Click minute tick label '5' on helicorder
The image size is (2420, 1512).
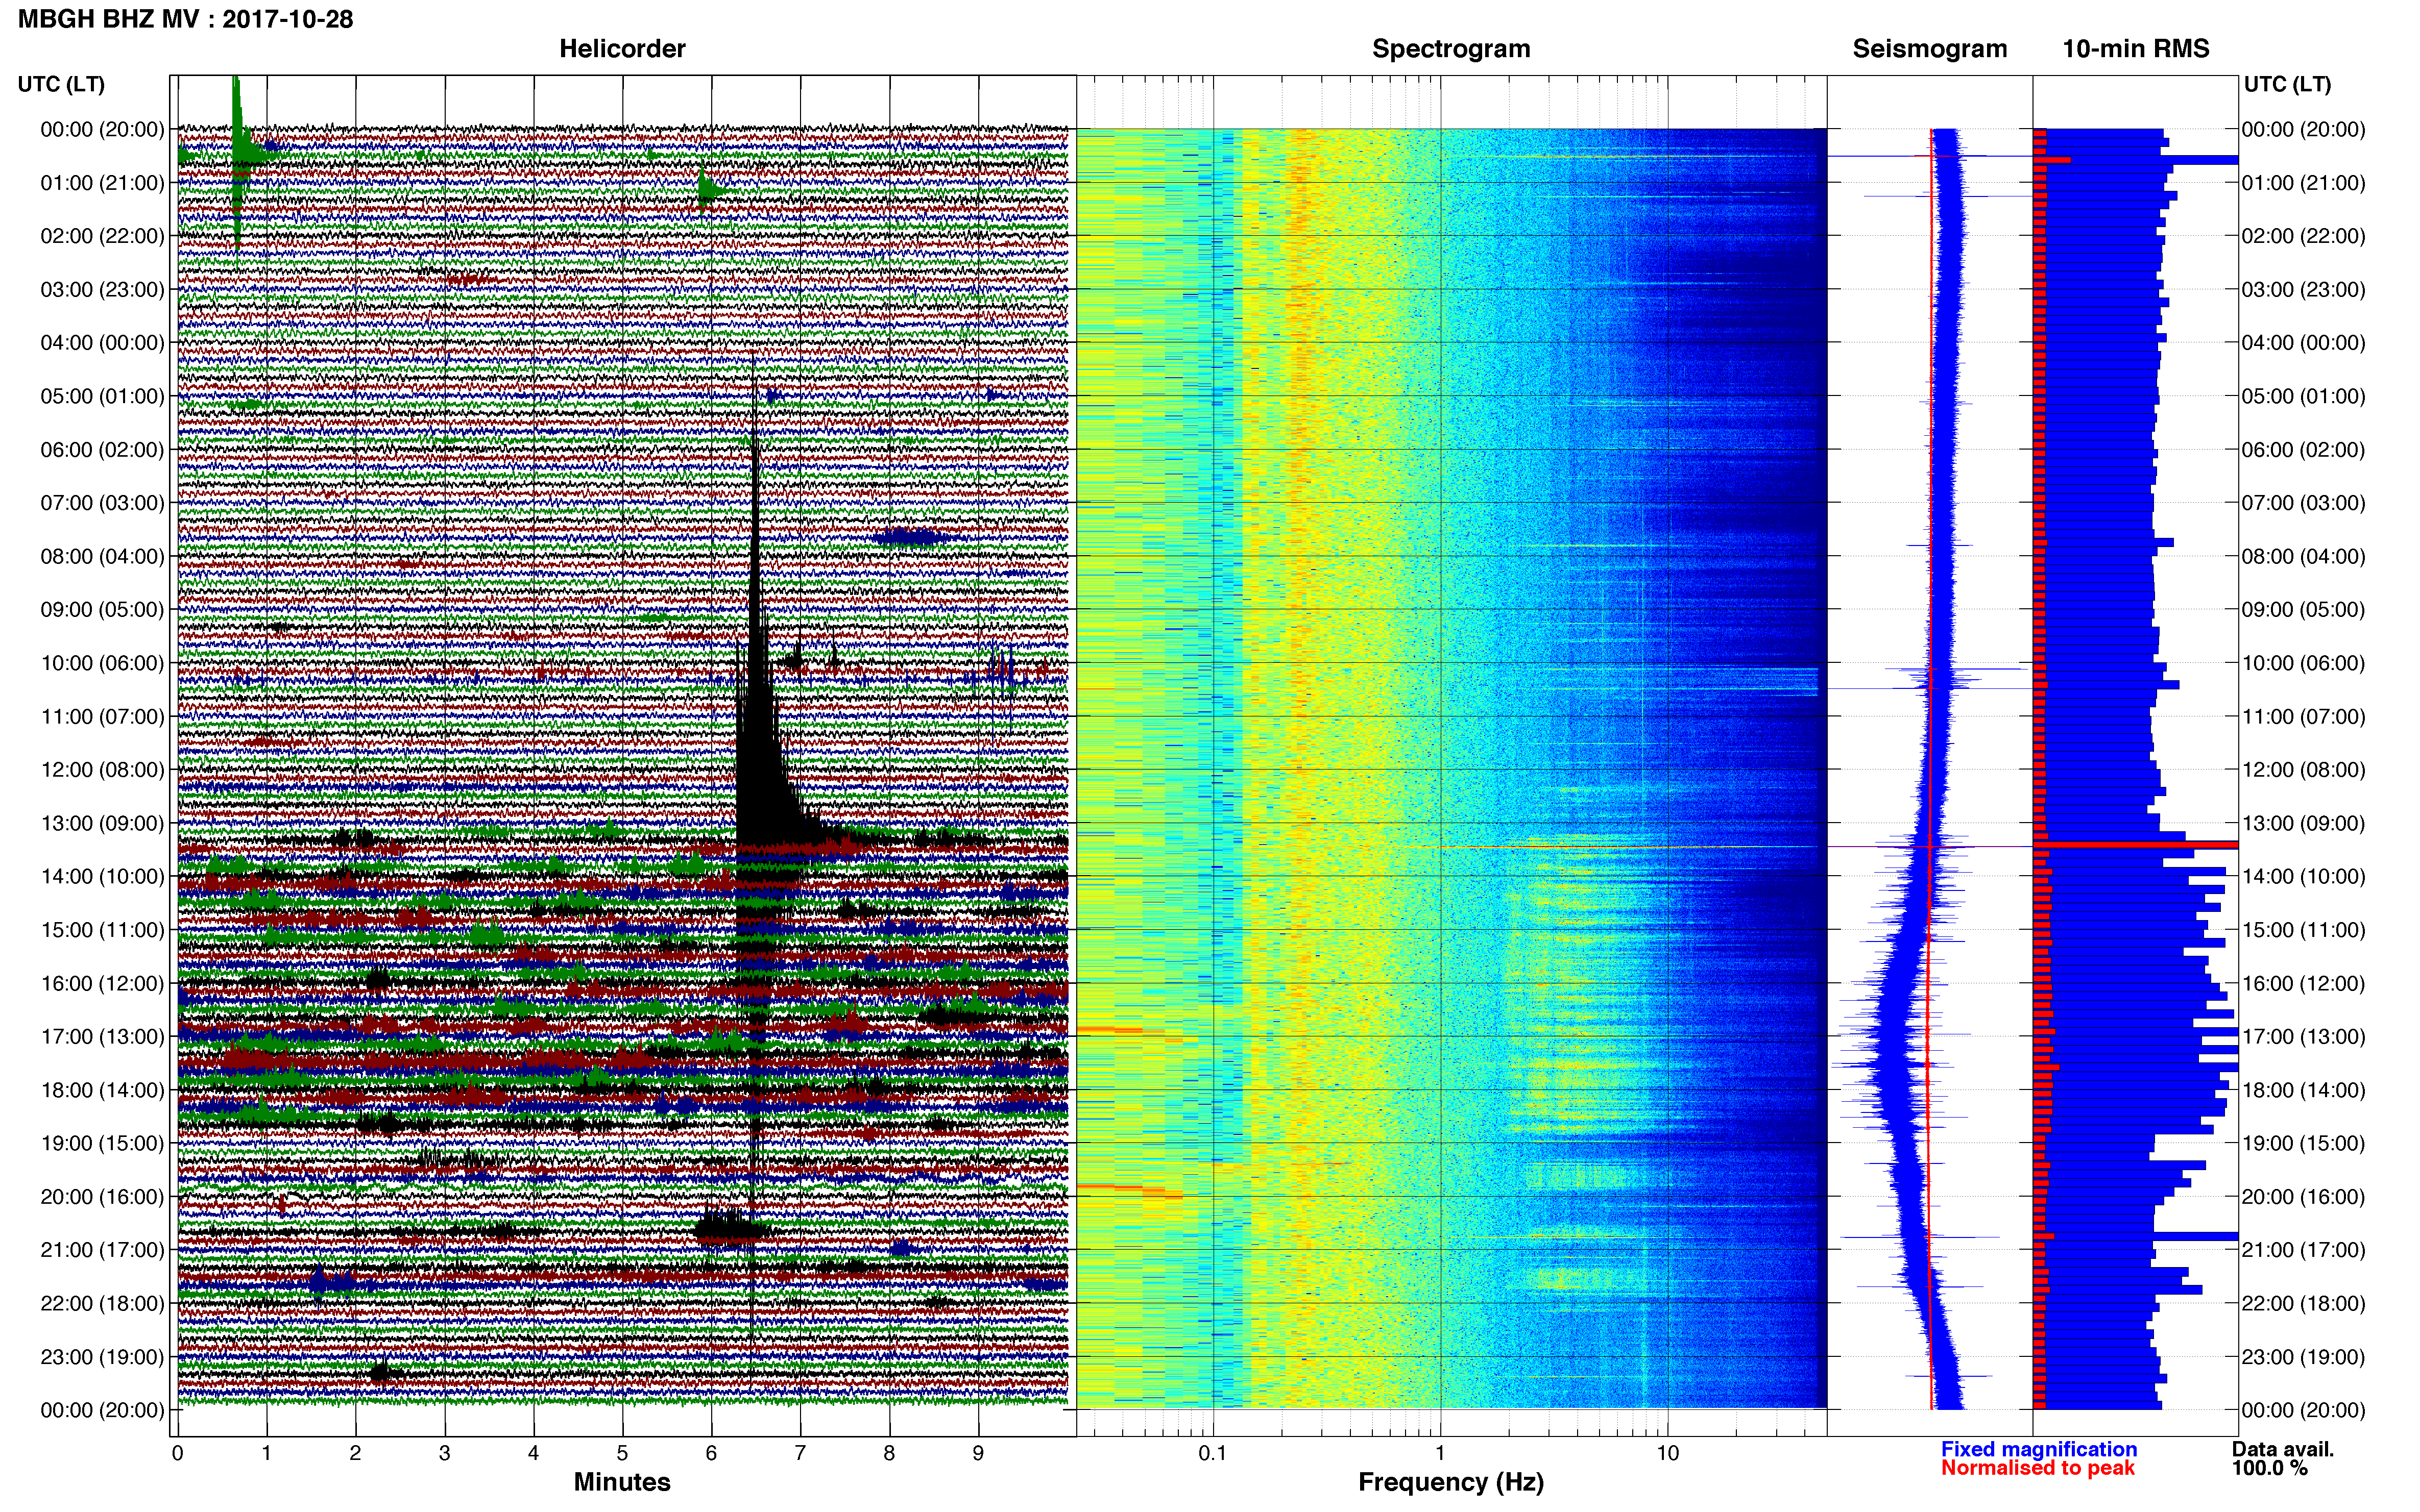(622, 1453)
